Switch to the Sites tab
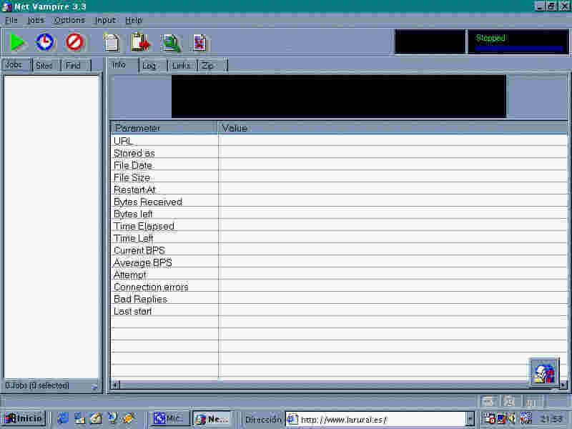This screenshot has width=572, height=429. pyautogui.click(x=45, y=66)
